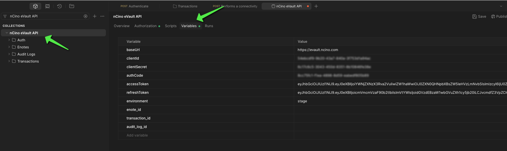
Task: Open the Overview tab
Action: coord(122,26)
